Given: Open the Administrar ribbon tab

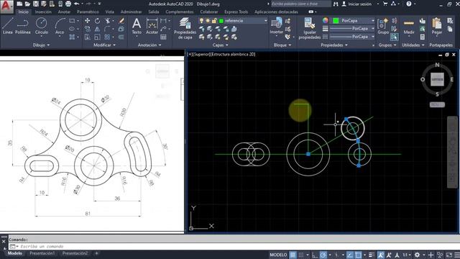Looking at the screenshot, I should coord(131,12).
